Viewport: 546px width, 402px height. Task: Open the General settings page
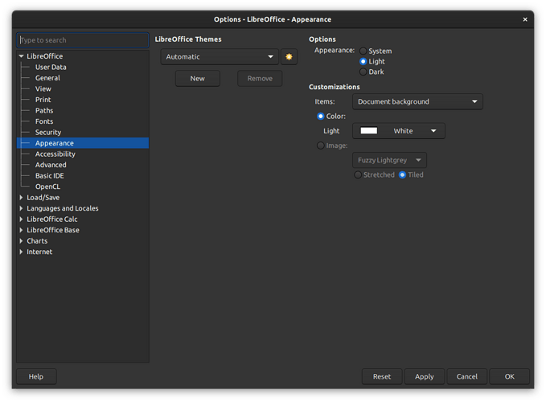coord(47,78)
